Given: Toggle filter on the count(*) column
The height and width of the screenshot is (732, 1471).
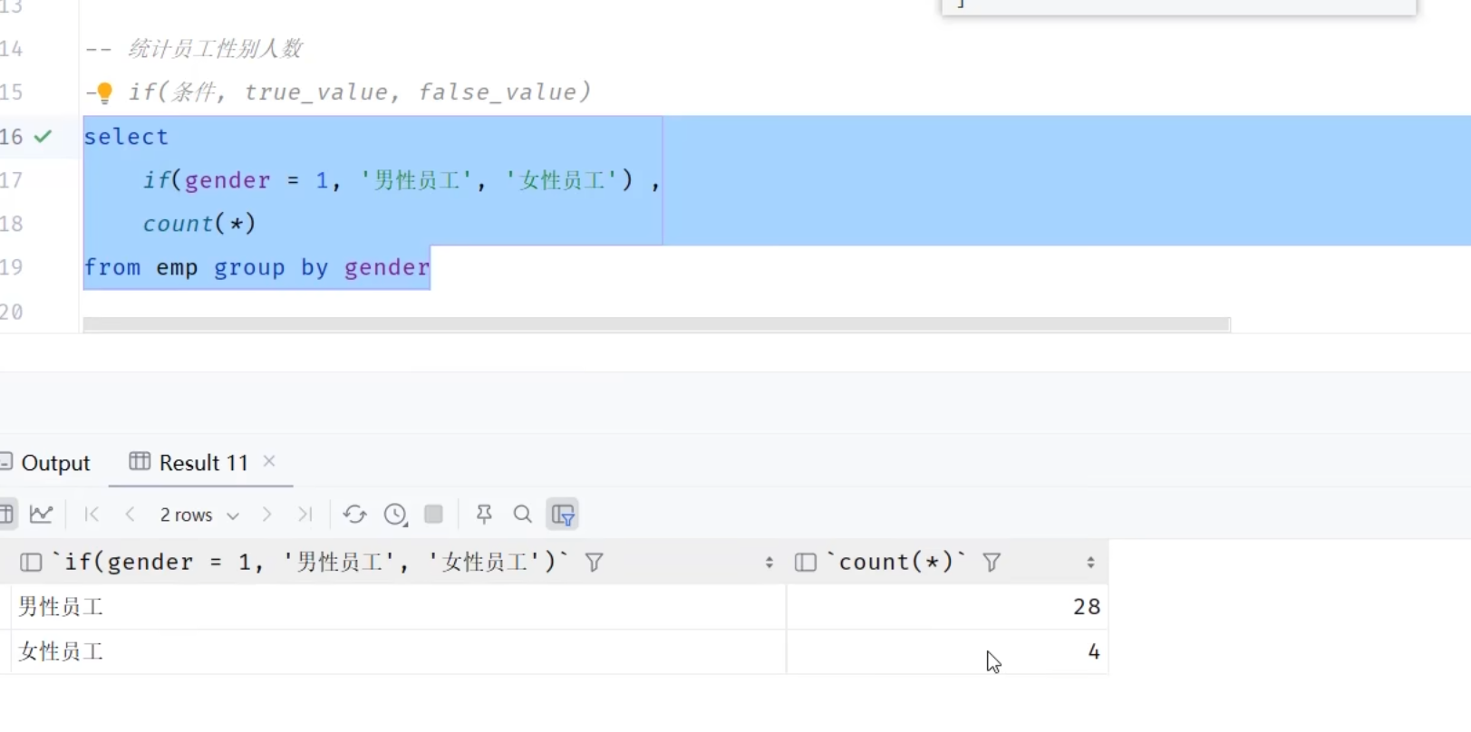Looking at the screenshot, I should pos(992,563).
